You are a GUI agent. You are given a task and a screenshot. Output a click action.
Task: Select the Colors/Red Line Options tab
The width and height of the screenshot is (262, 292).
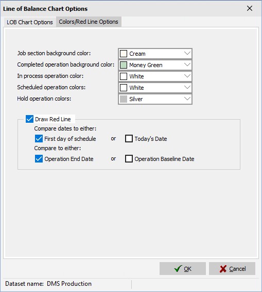(x=89, y=22)
